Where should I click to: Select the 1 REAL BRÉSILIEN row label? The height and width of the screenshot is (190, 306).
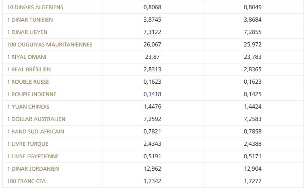coord(29,70)
